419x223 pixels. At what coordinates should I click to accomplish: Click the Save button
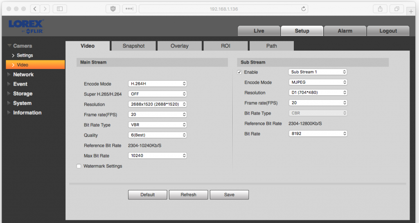tap(229, 195)
